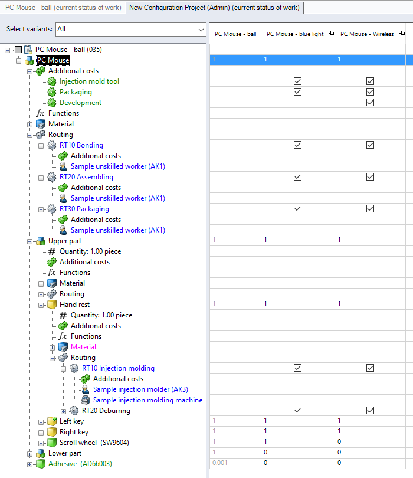Select RT20 Assembling routing step
Screen dimensions: 413x478
coord(86,177)
